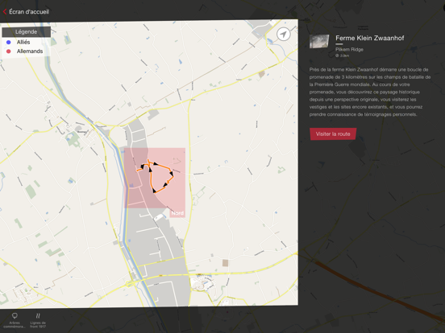
Task: Click the Nord label on map
Action: [x=177, y=213]
